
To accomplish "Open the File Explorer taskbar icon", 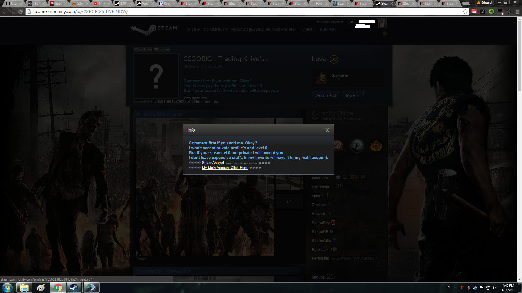I will click(x=24, y=288).
